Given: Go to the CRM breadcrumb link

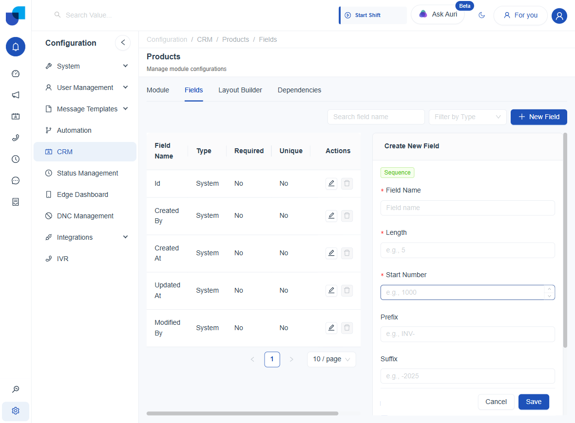Looking at the screenshot, I should click(x=205, y=39).
